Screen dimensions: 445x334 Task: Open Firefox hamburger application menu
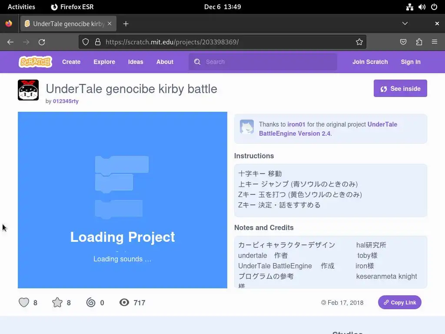click(x=435, y=42)
